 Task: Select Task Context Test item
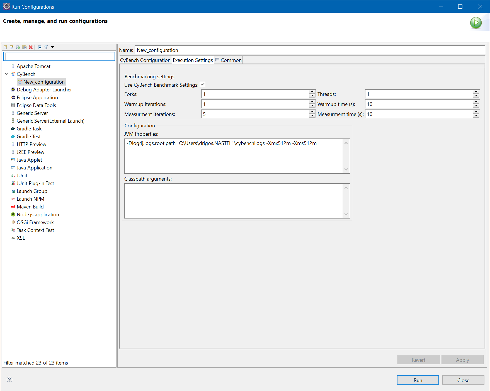point(35,230)
